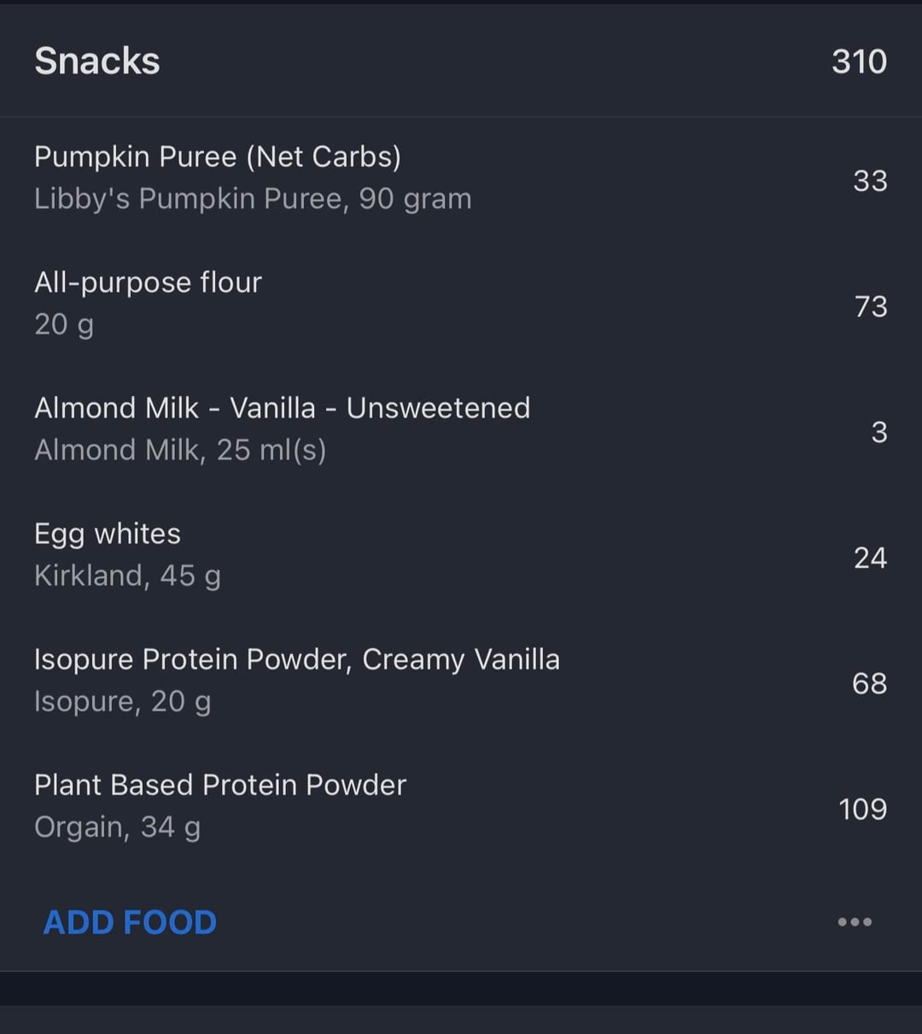The height and width of the screenshot is (1034, 922).
Task: Open the Snacks more options menu
Action: [x=854, y=922]
